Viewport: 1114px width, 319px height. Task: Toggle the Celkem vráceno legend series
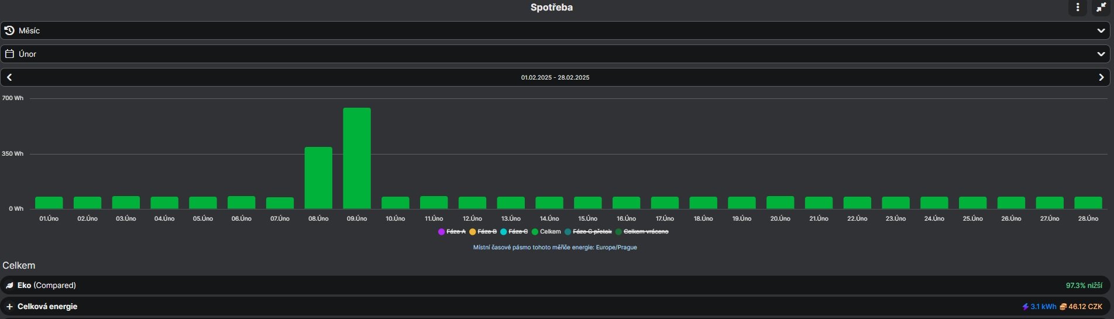pos(641,232)
